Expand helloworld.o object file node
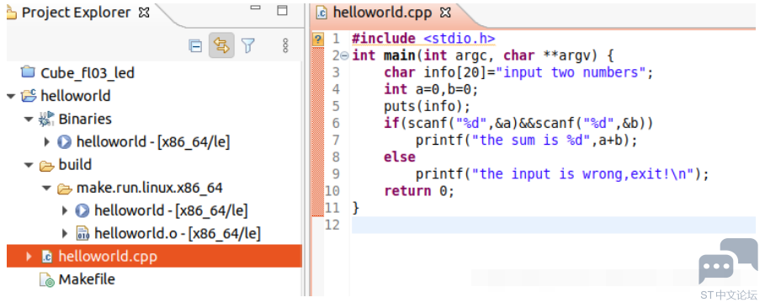 pos(65,234)
